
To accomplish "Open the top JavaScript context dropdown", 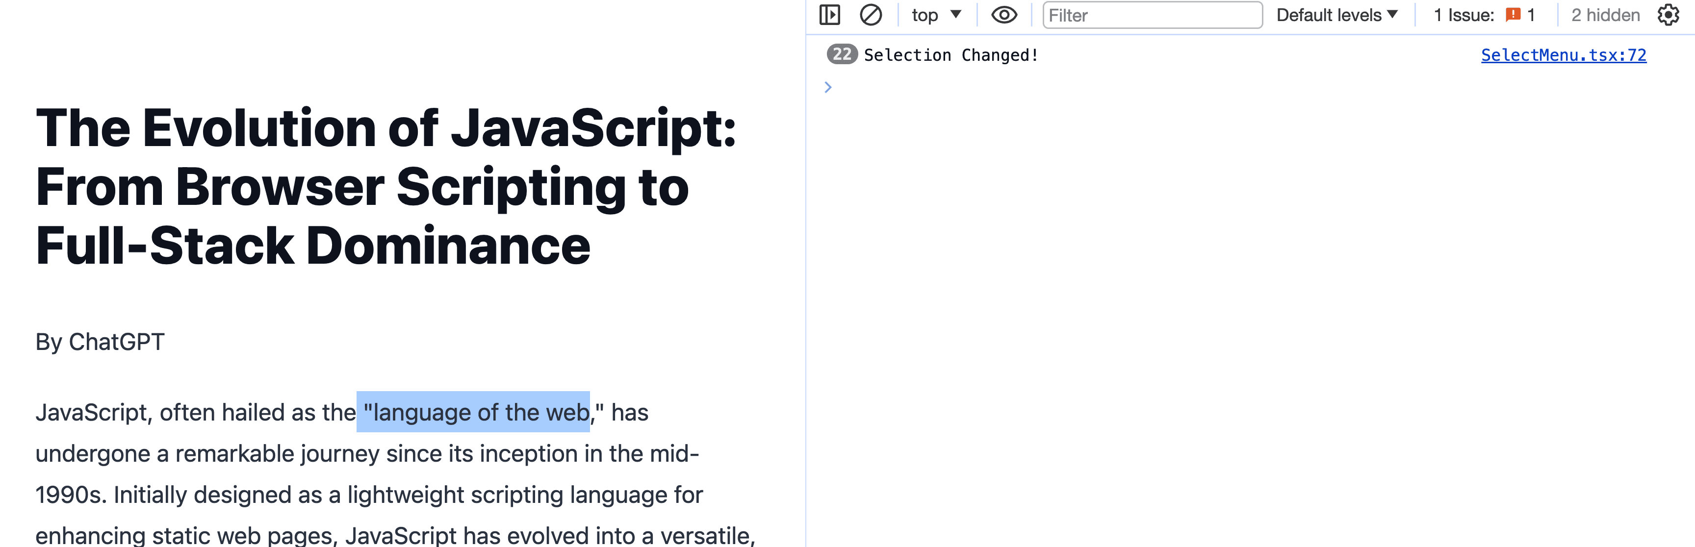I will click(936, 15).
